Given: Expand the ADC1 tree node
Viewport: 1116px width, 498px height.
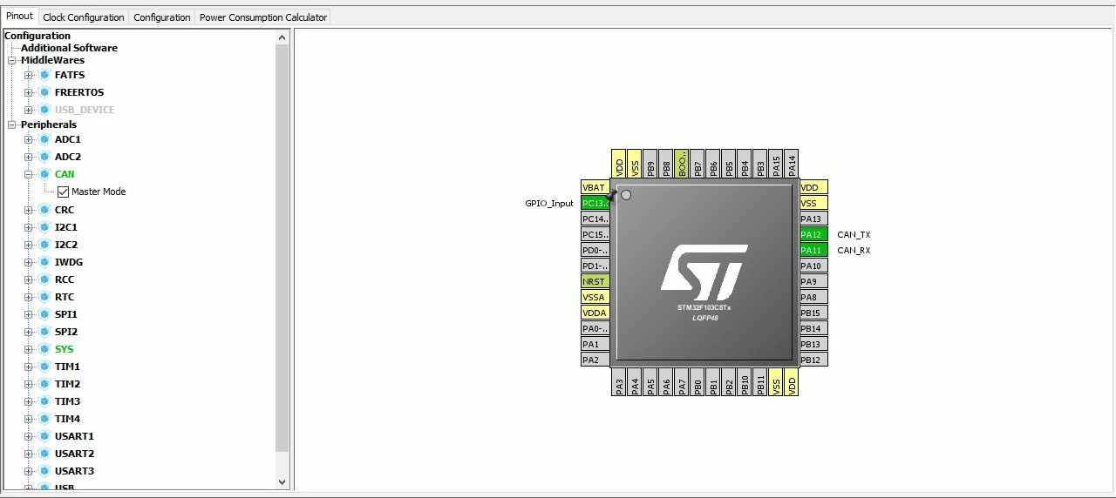Looking at the screenshot, I should click(28, 139).
